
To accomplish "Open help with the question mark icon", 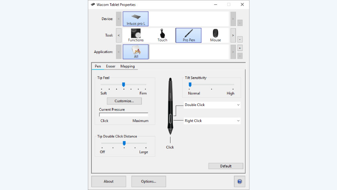I will [240, 181].
